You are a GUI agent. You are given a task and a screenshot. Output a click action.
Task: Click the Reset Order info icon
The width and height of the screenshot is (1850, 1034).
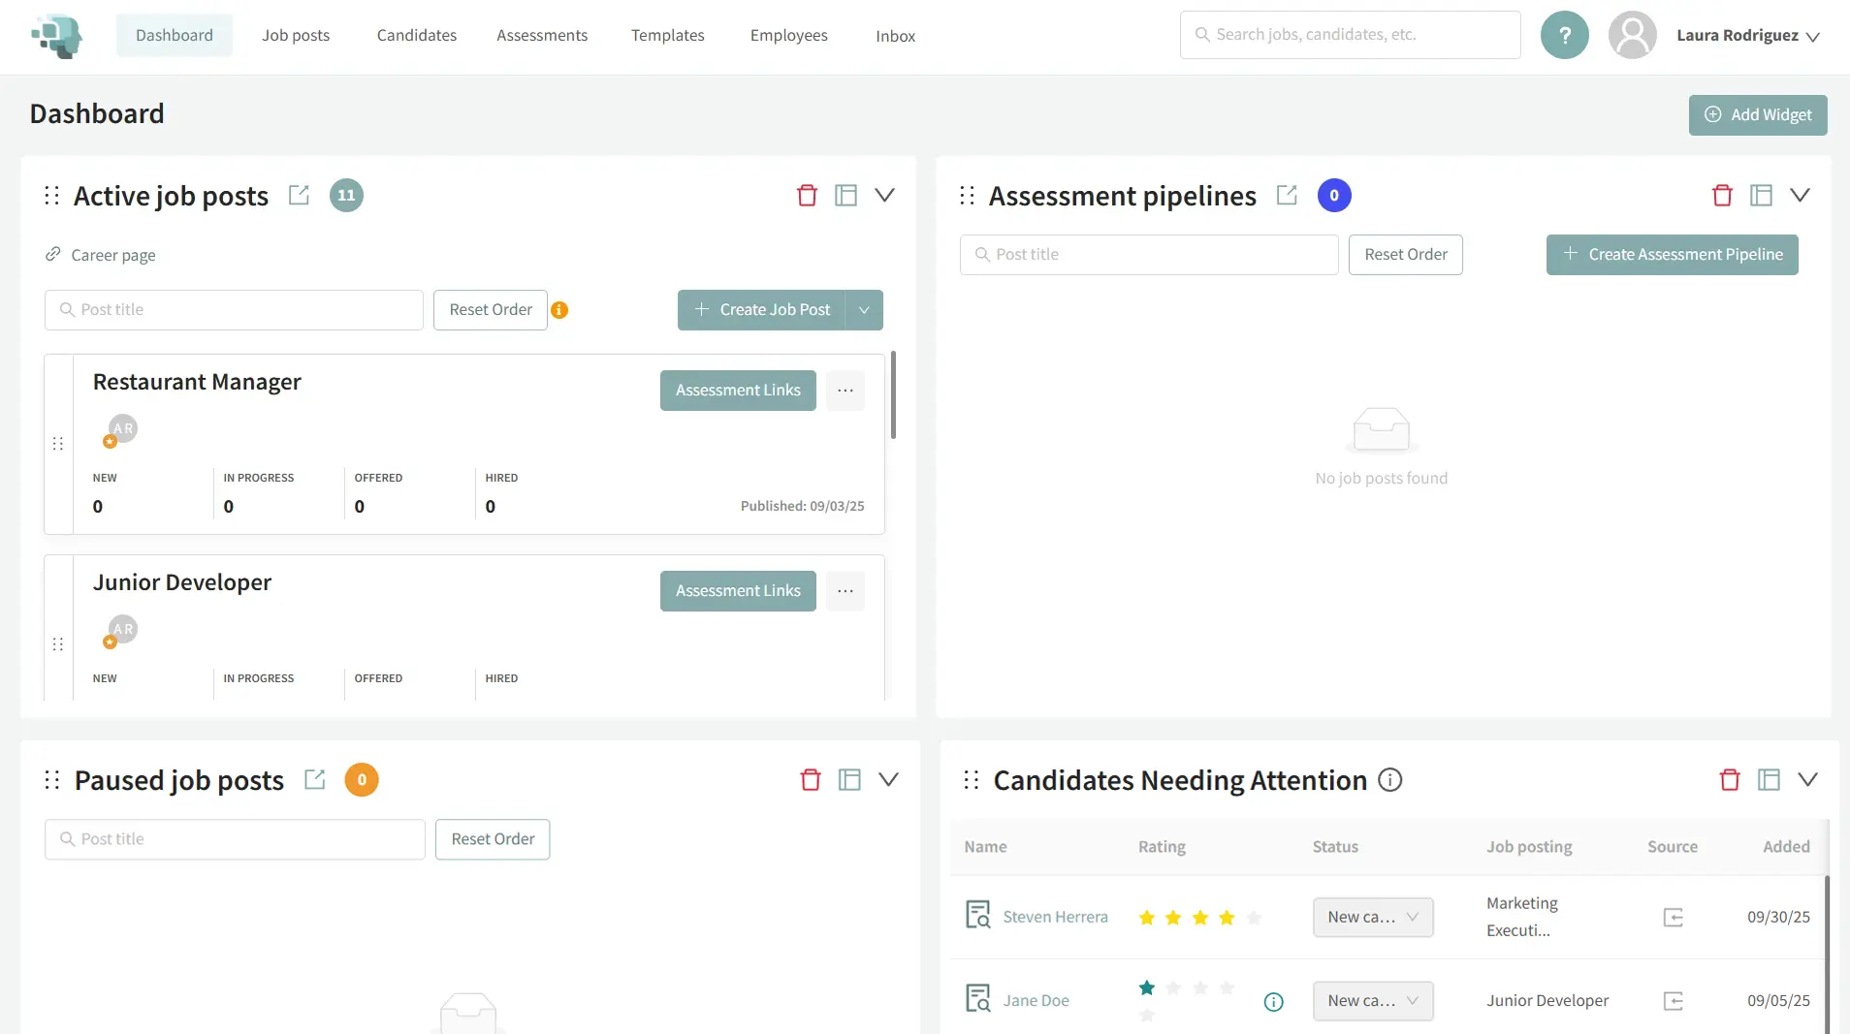coord(559,310)
